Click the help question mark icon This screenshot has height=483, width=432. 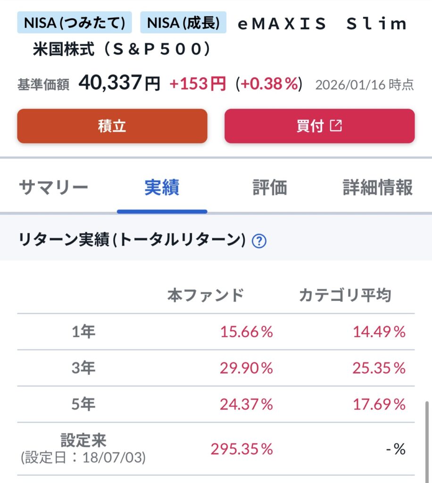click(259, 241)
